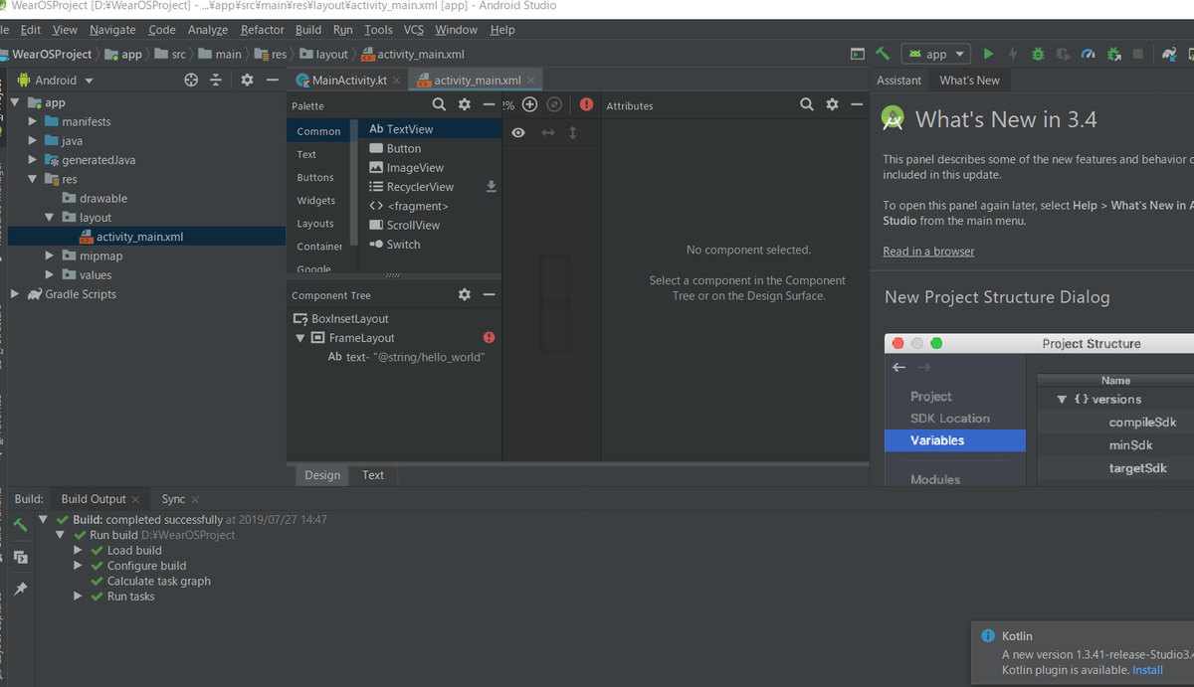Click the red error warning icon on design toolbar

(586, 104)
